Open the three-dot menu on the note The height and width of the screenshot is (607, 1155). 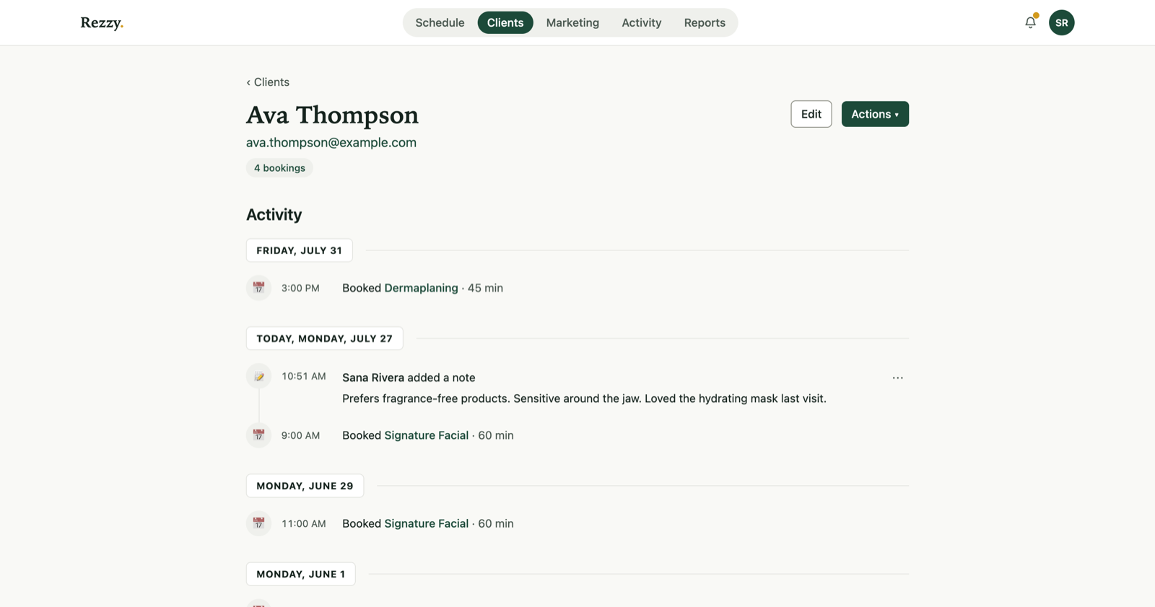click(x=897, y=377)
